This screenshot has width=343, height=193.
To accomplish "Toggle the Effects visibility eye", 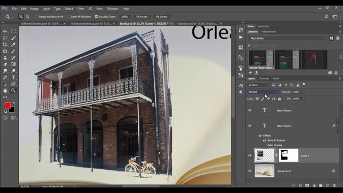I will tap(260, 136).
